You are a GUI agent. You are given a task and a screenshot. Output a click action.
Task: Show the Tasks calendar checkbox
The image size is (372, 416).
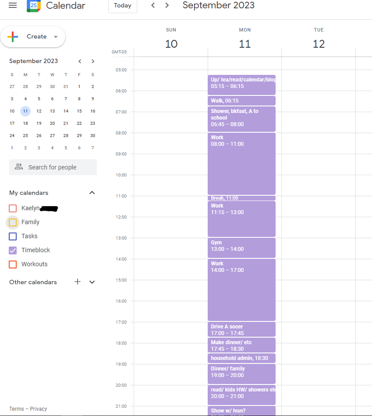[13, 236]
